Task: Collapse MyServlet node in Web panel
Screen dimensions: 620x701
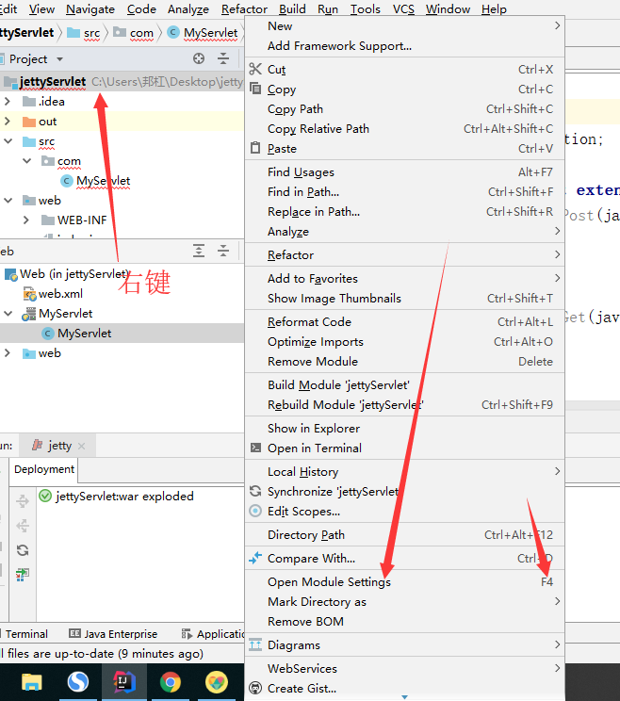Action: click(x=8, y=314)
